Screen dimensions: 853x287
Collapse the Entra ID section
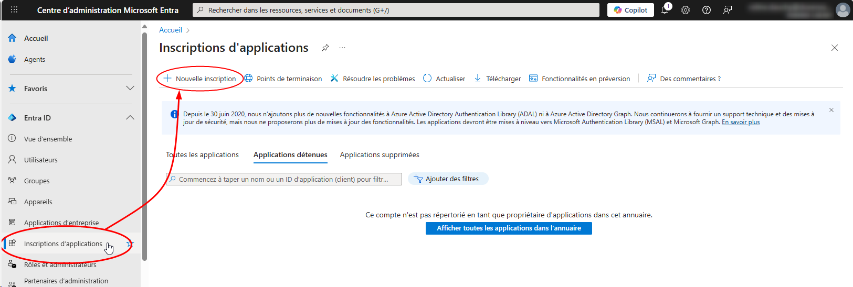coord(130,118)
